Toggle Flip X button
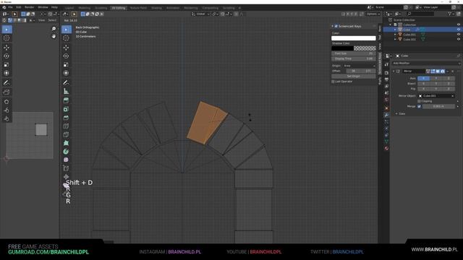 [x=424, y=89]
